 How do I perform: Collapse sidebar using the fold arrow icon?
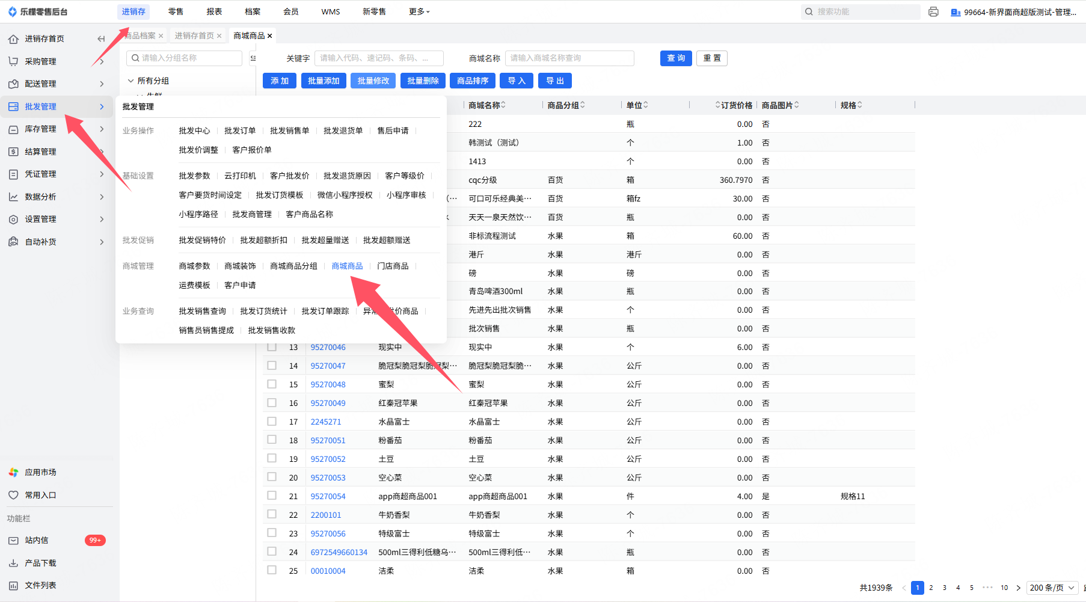pos(101,39)
